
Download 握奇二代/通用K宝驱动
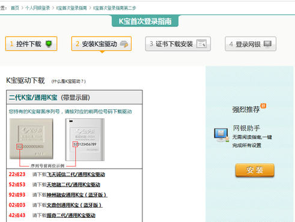[x=71, y=215]
